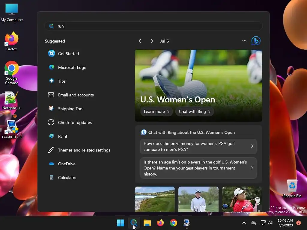The image size is (307, 230).
Task: Click taskbar Search icon
Action: (x=134, y=223)
